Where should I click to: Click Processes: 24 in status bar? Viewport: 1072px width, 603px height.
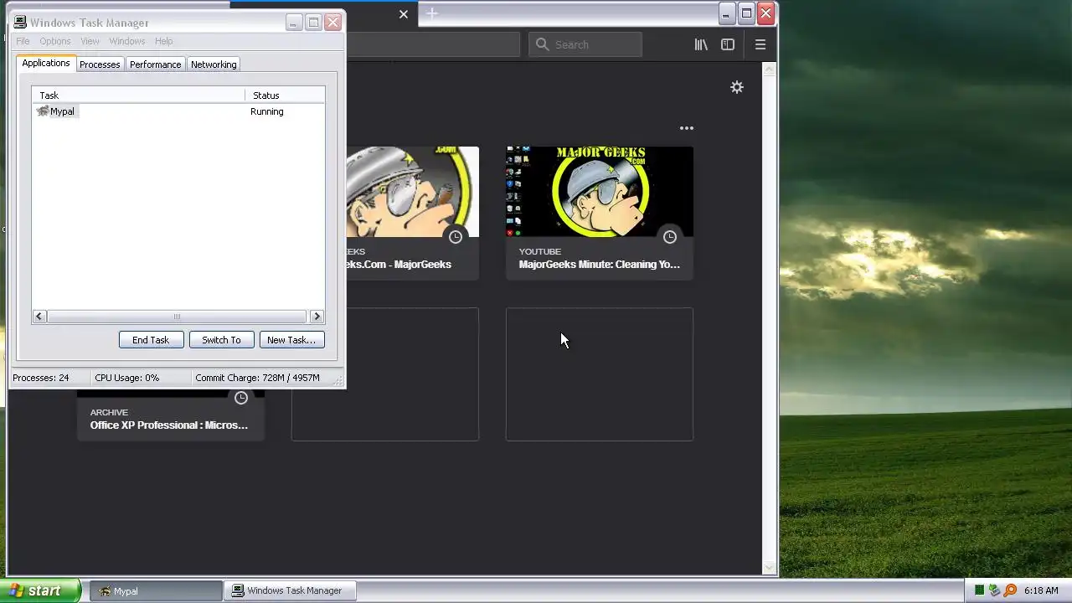(x=41, y=378)
